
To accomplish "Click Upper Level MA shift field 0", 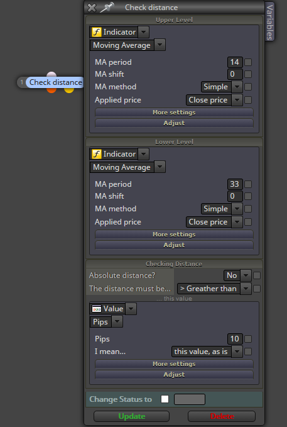I will [235, 74].
